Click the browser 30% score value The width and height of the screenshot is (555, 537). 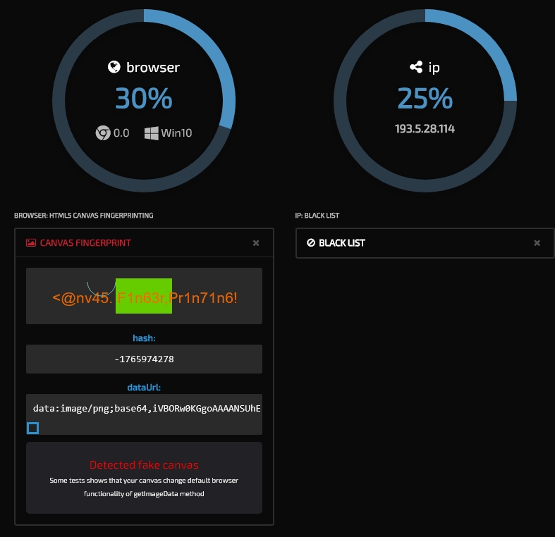[x=143, y=99]
